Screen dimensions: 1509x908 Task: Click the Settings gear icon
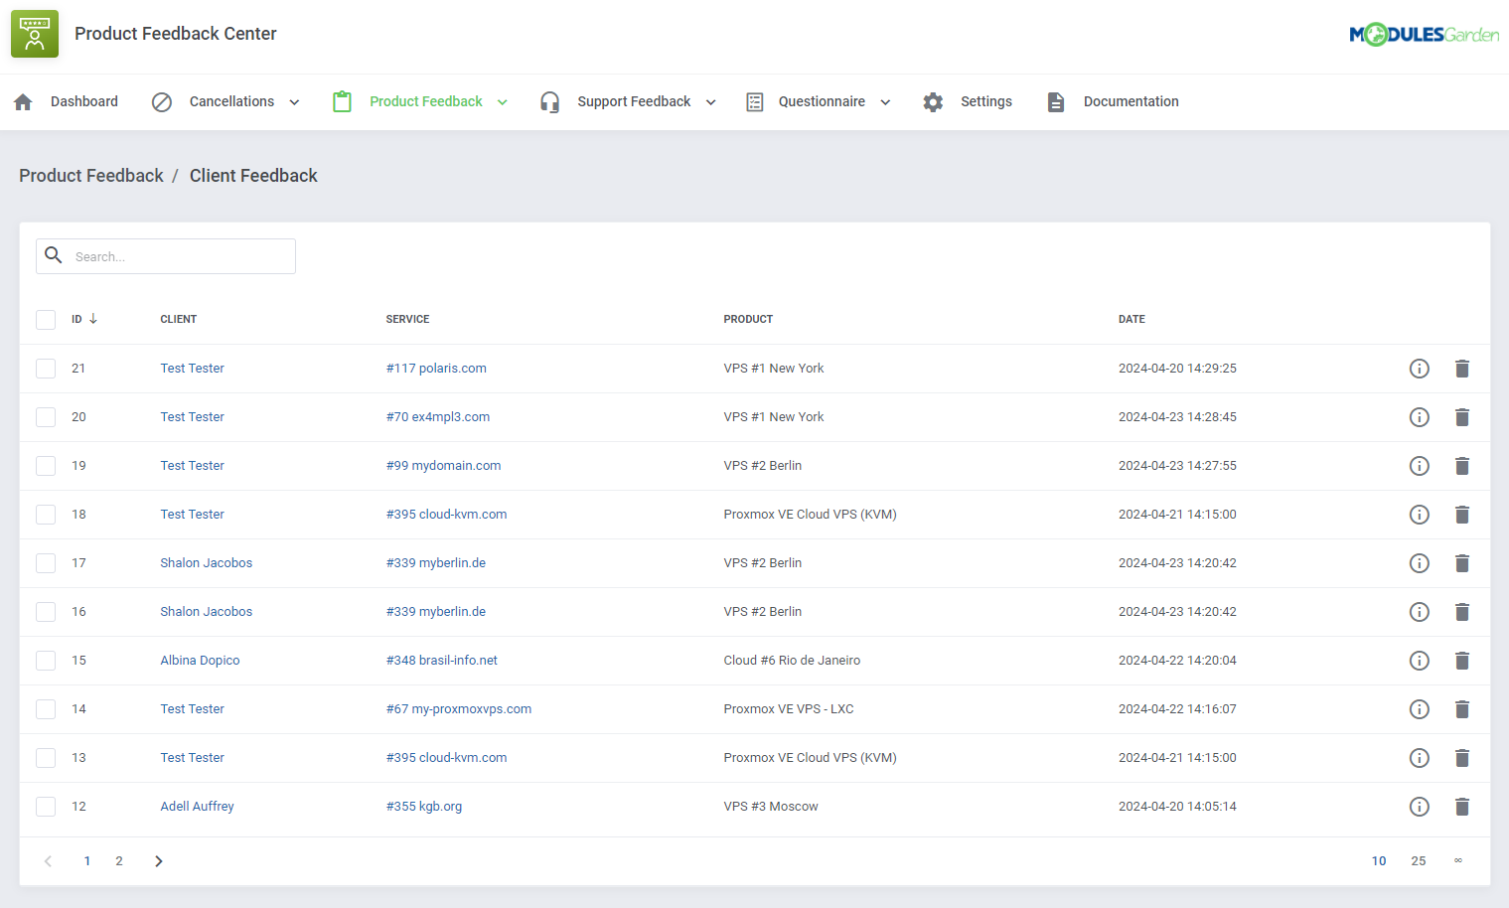click(932, 101)
